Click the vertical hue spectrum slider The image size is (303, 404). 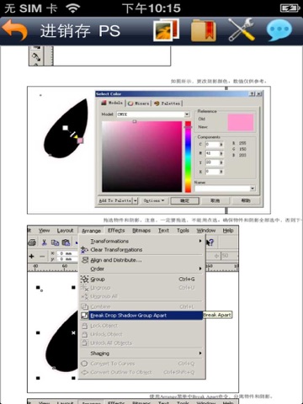coord(188,157)
